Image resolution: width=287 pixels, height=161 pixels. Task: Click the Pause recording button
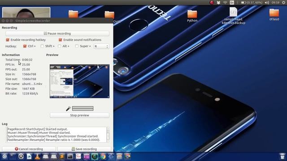coord(57,34)
